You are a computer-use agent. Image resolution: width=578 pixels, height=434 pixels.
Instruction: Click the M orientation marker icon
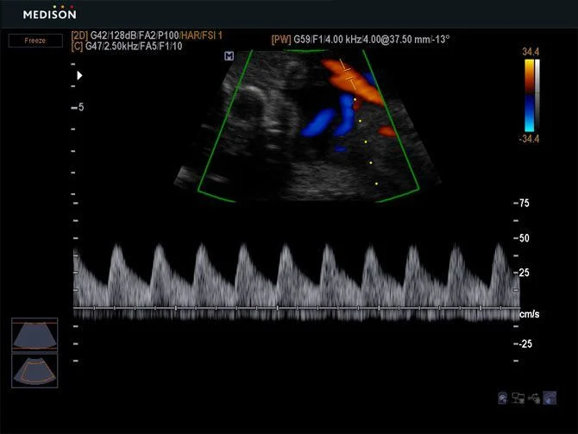click(229, 56)
